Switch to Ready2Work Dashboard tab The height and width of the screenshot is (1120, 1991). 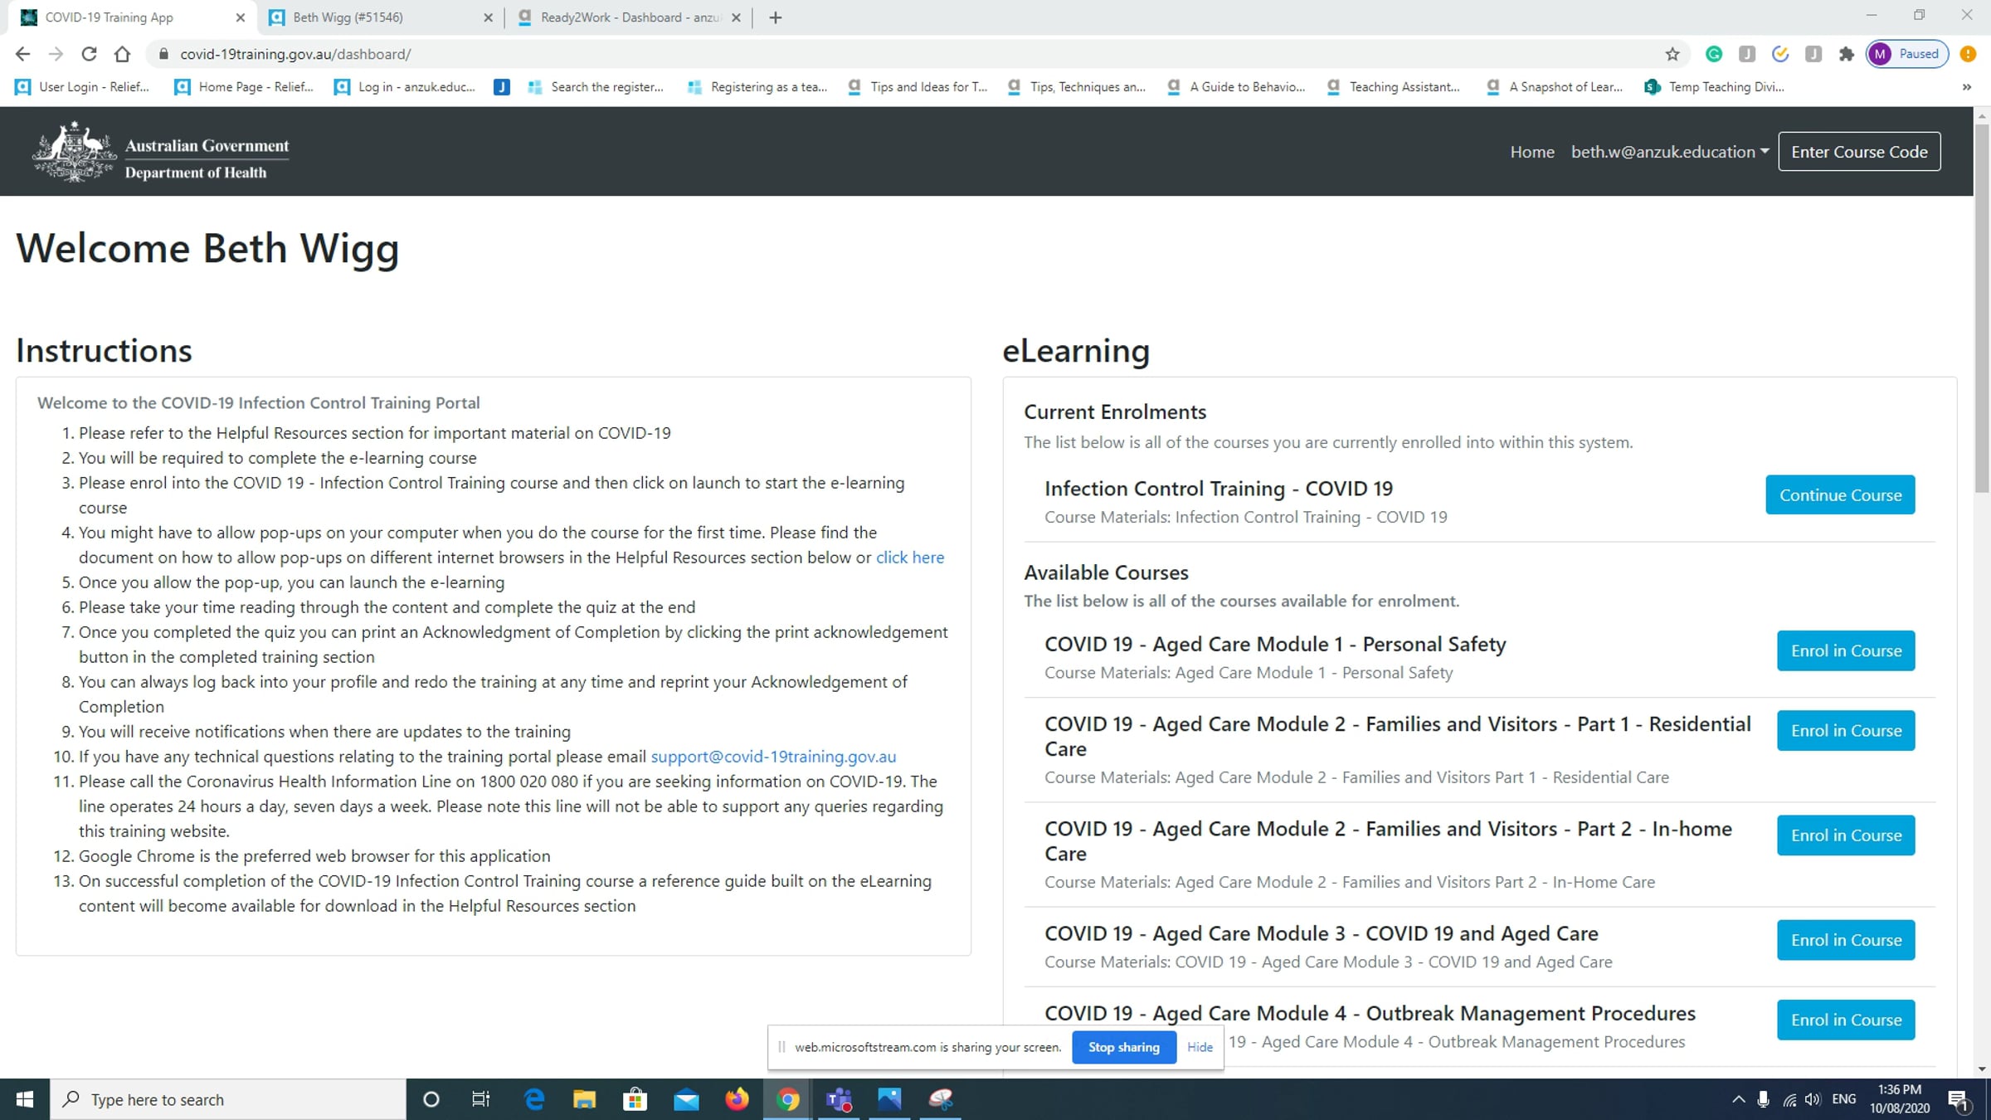pyautogui.click(x=629, y=17)
